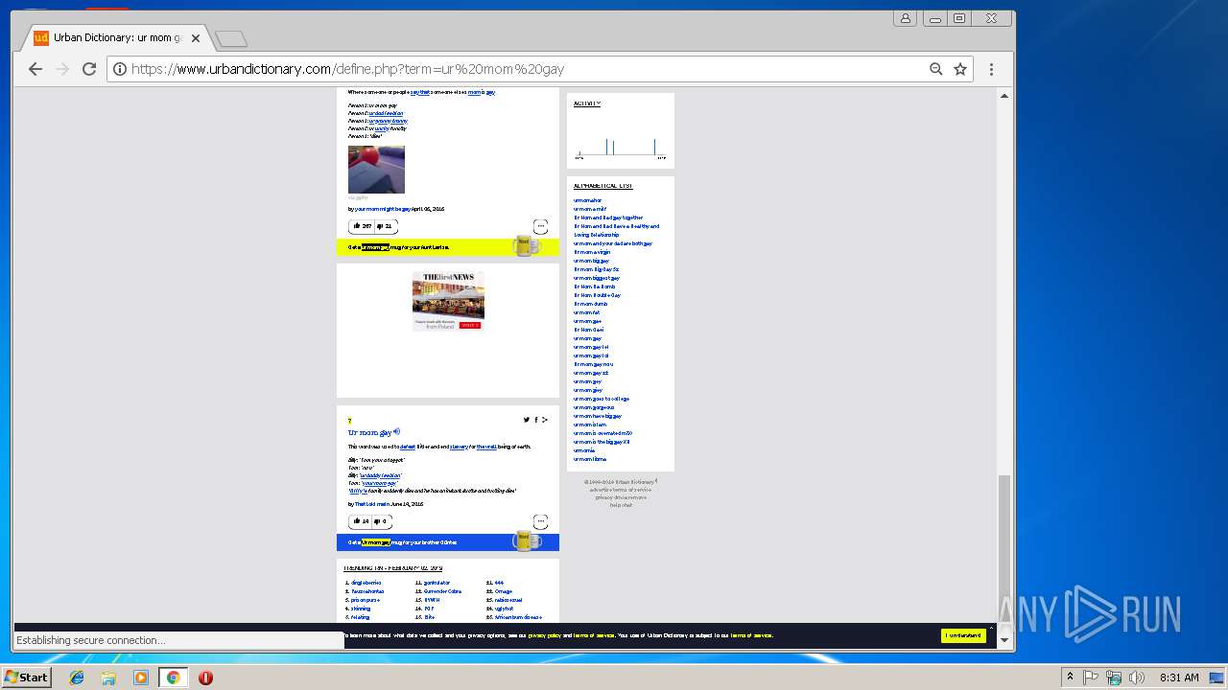Show hidden system tray icons
The width and height of the screenshot is (1228, 690).
(x=1070, y=678)
